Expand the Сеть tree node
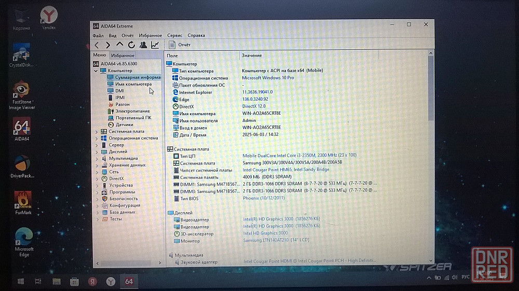Screen dimensions: 519x291 (97, 172)
